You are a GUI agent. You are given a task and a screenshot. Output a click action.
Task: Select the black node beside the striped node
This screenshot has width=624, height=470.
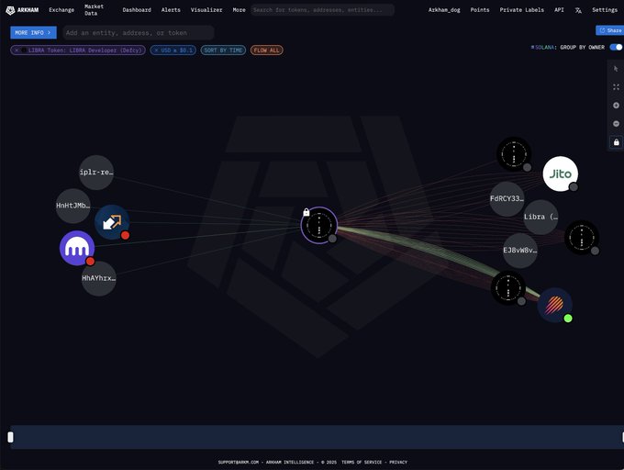click(508, 287)
